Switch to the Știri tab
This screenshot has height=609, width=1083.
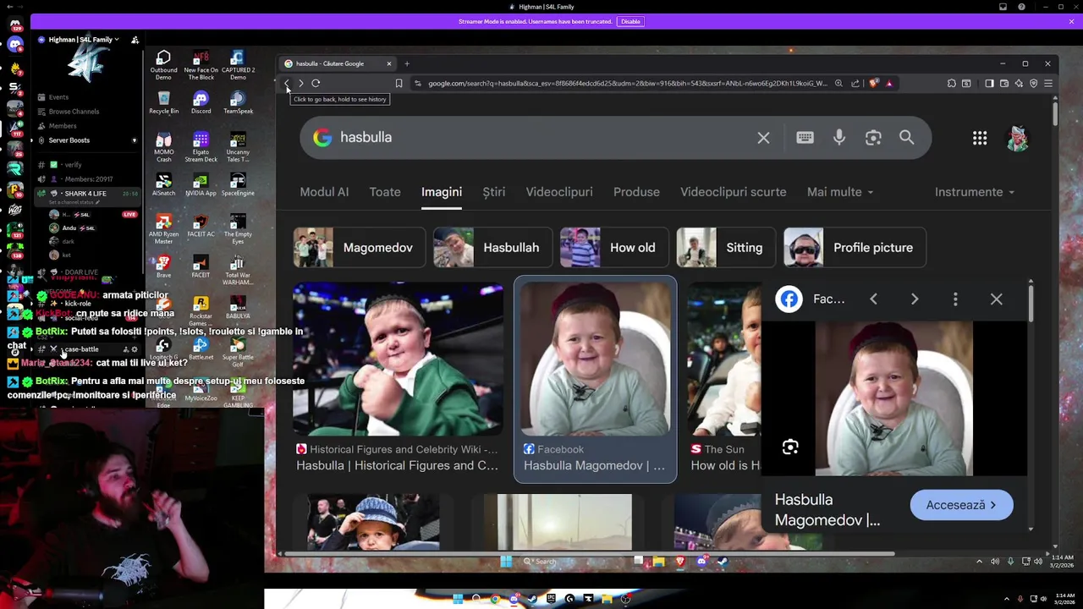pos(494,192)
